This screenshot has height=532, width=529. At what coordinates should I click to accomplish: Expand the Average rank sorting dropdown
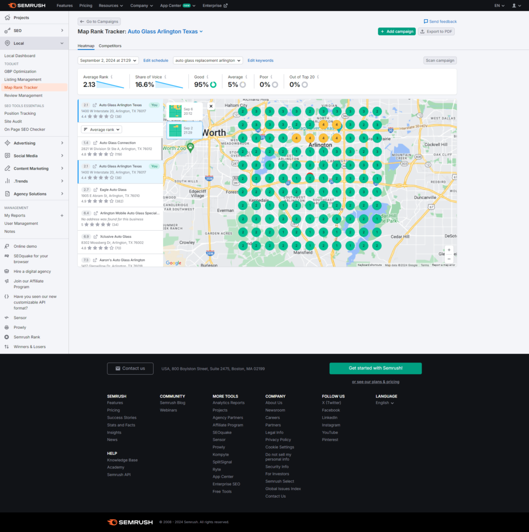coord(101,129)
